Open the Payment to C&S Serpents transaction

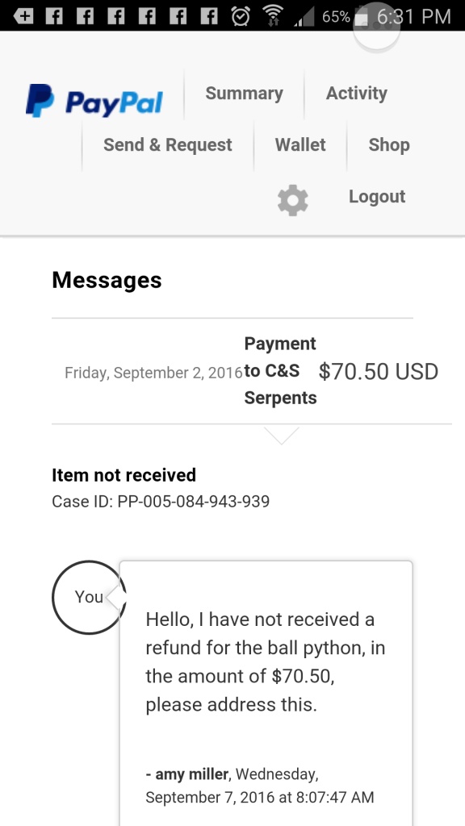[x=252, y=371]
